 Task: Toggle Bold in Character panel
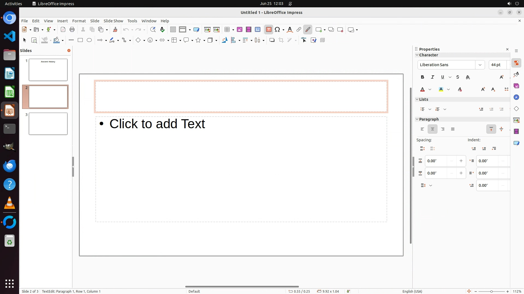[422, 77]
